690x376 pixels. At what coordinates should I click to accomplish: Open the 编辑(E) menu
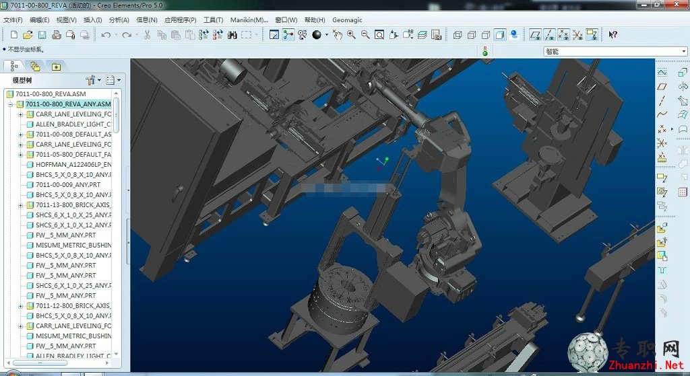pos(39,20)
